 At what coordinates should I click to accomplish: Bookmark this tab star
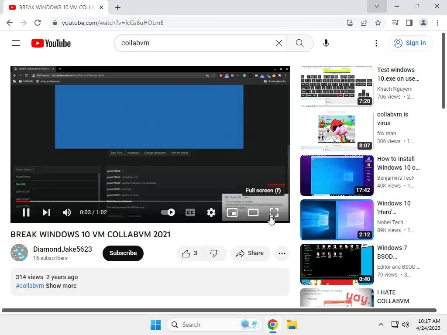[378, 23]
